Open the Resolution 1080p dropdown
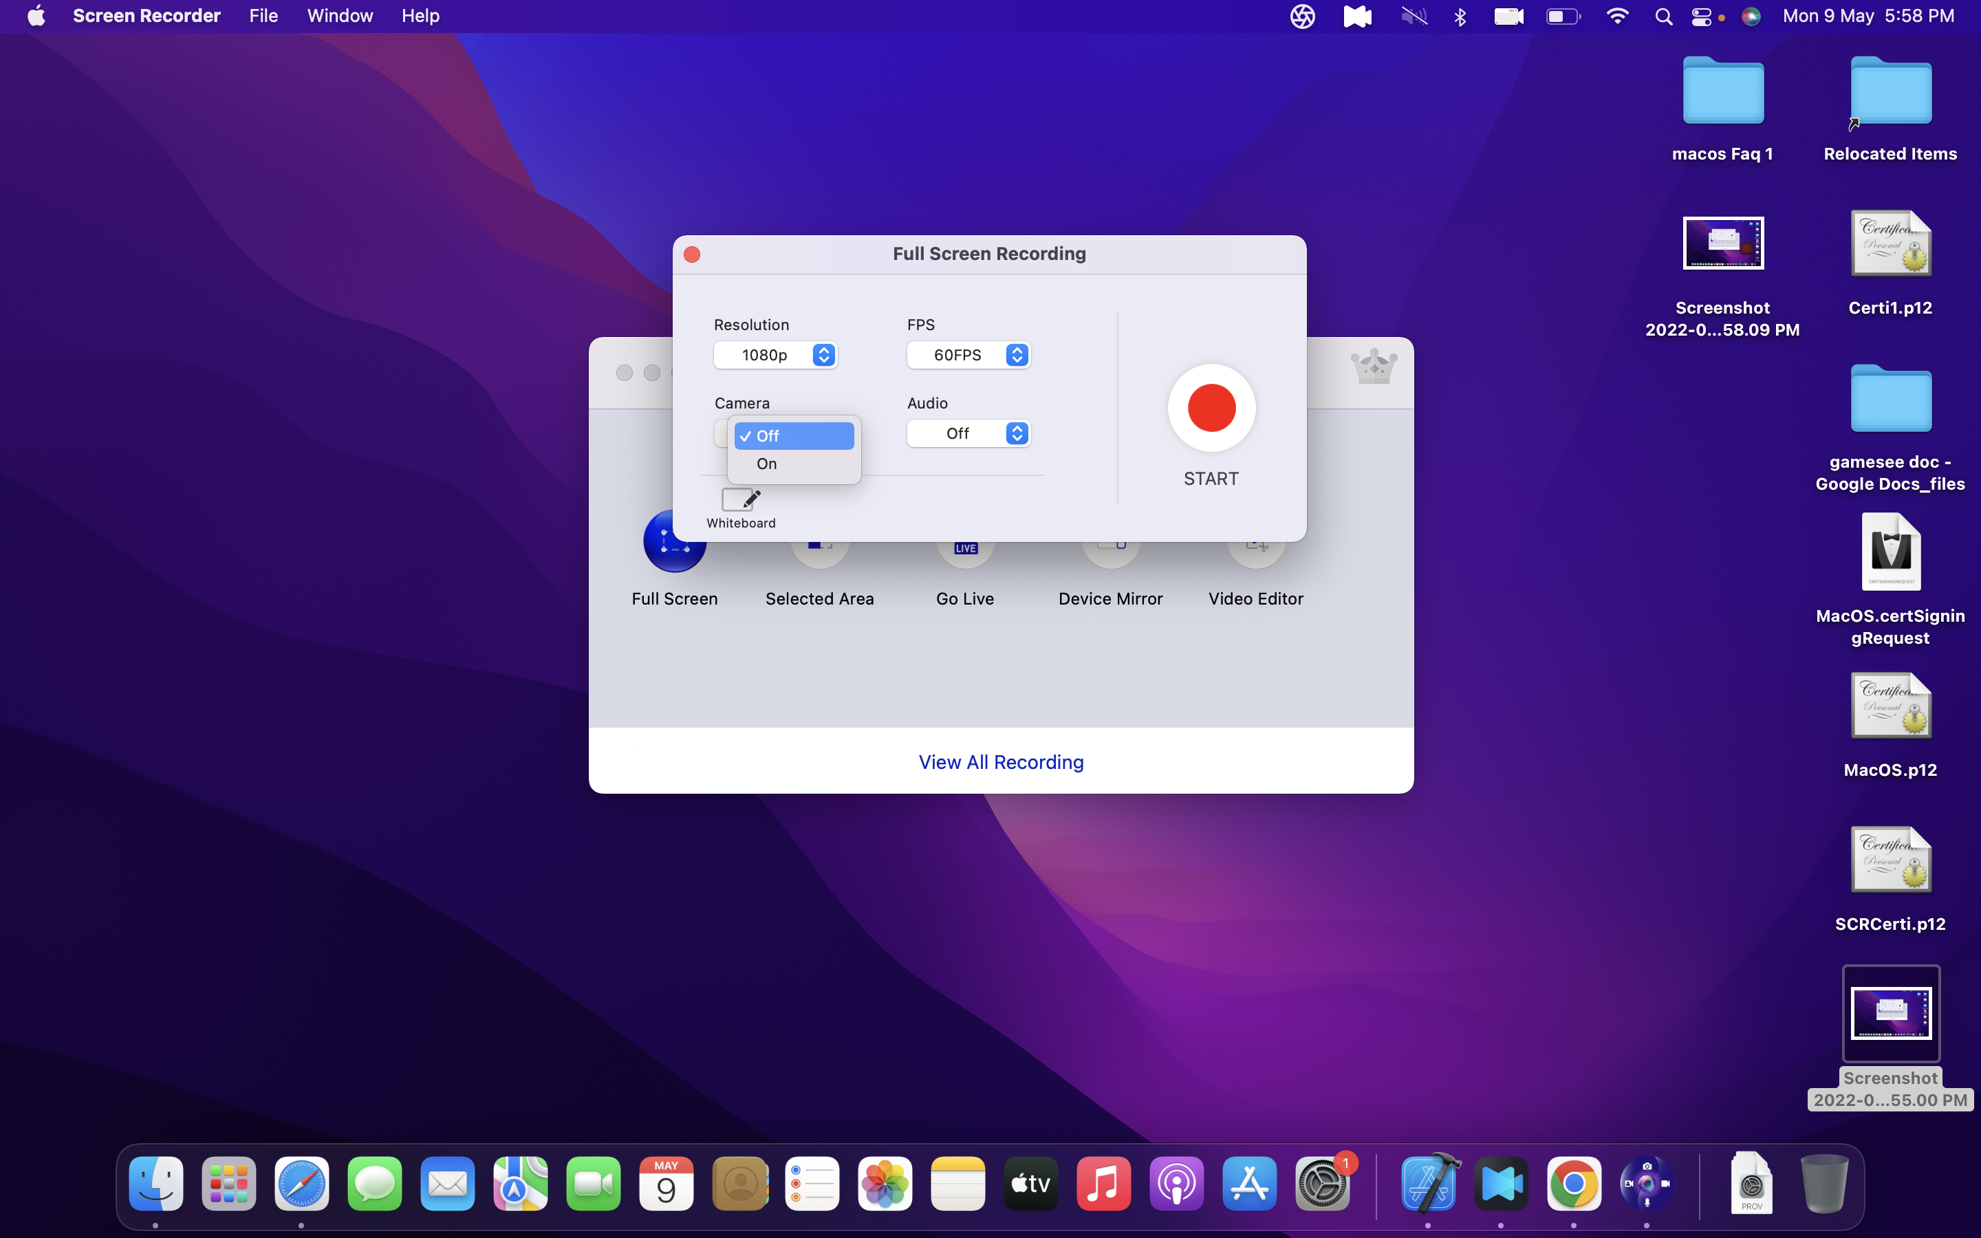 point(775,354)
